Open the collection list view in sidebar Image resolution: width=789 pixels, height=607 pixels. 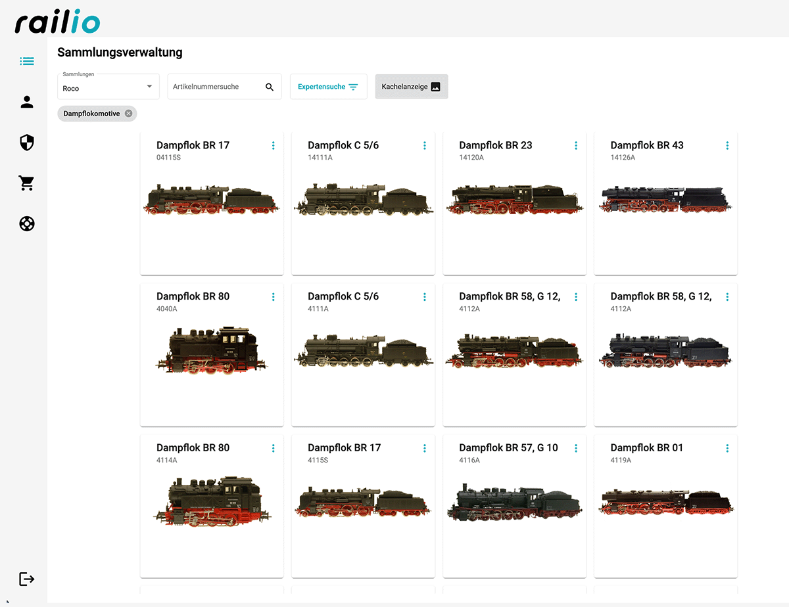[x=26, y=62]
